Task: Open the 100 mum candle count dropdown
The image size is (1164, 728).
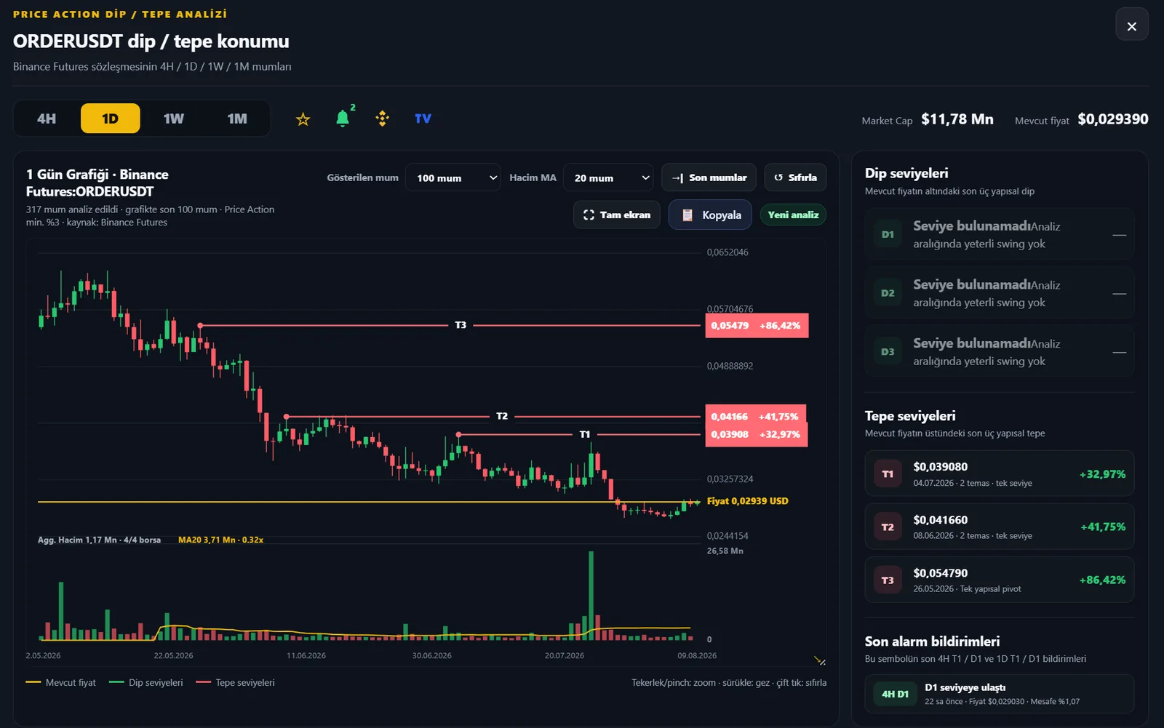Action: pyautogui.click(x=453, y=177)
